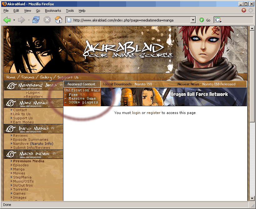Click the red update notification icon
Viewport: 256px width, 209px height.
click(x=244, y=10)
